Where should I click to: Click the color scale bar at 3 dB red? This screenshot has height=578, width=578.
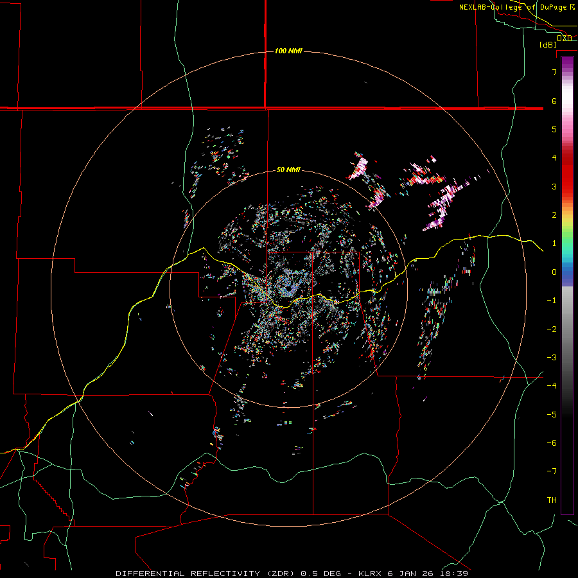(x=567, y=186)
